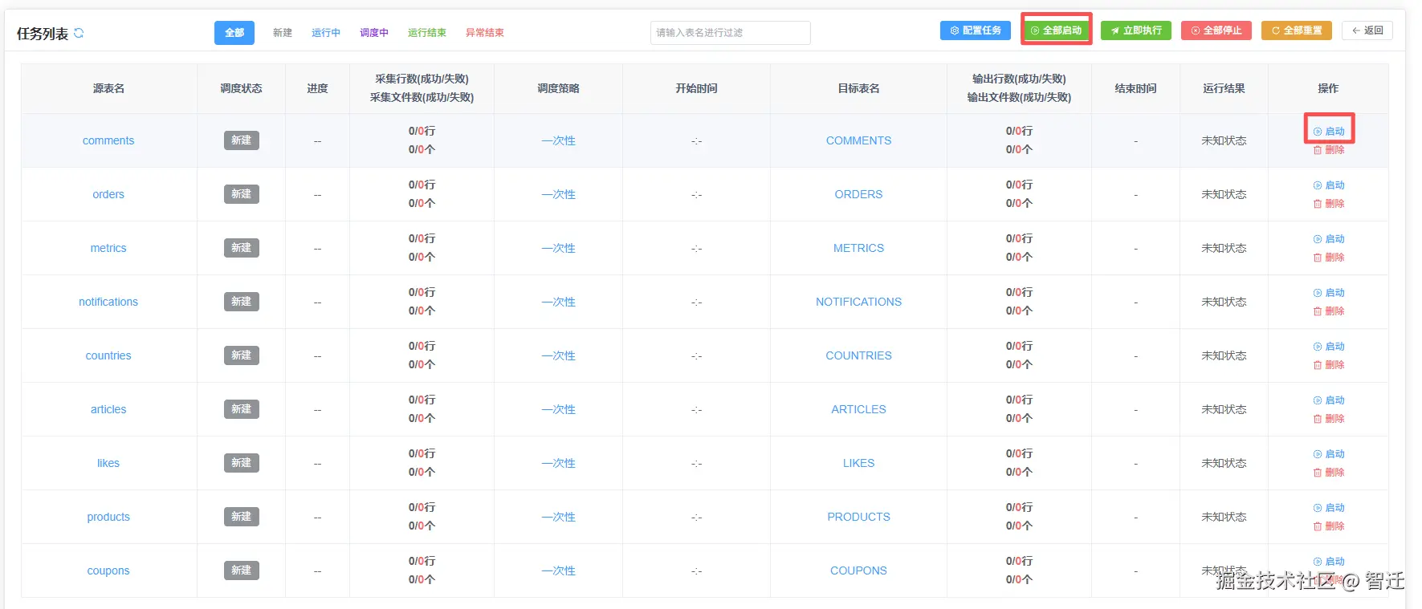Delete the metrics task
1422x609 pixels.
[x=1329, y=258]
